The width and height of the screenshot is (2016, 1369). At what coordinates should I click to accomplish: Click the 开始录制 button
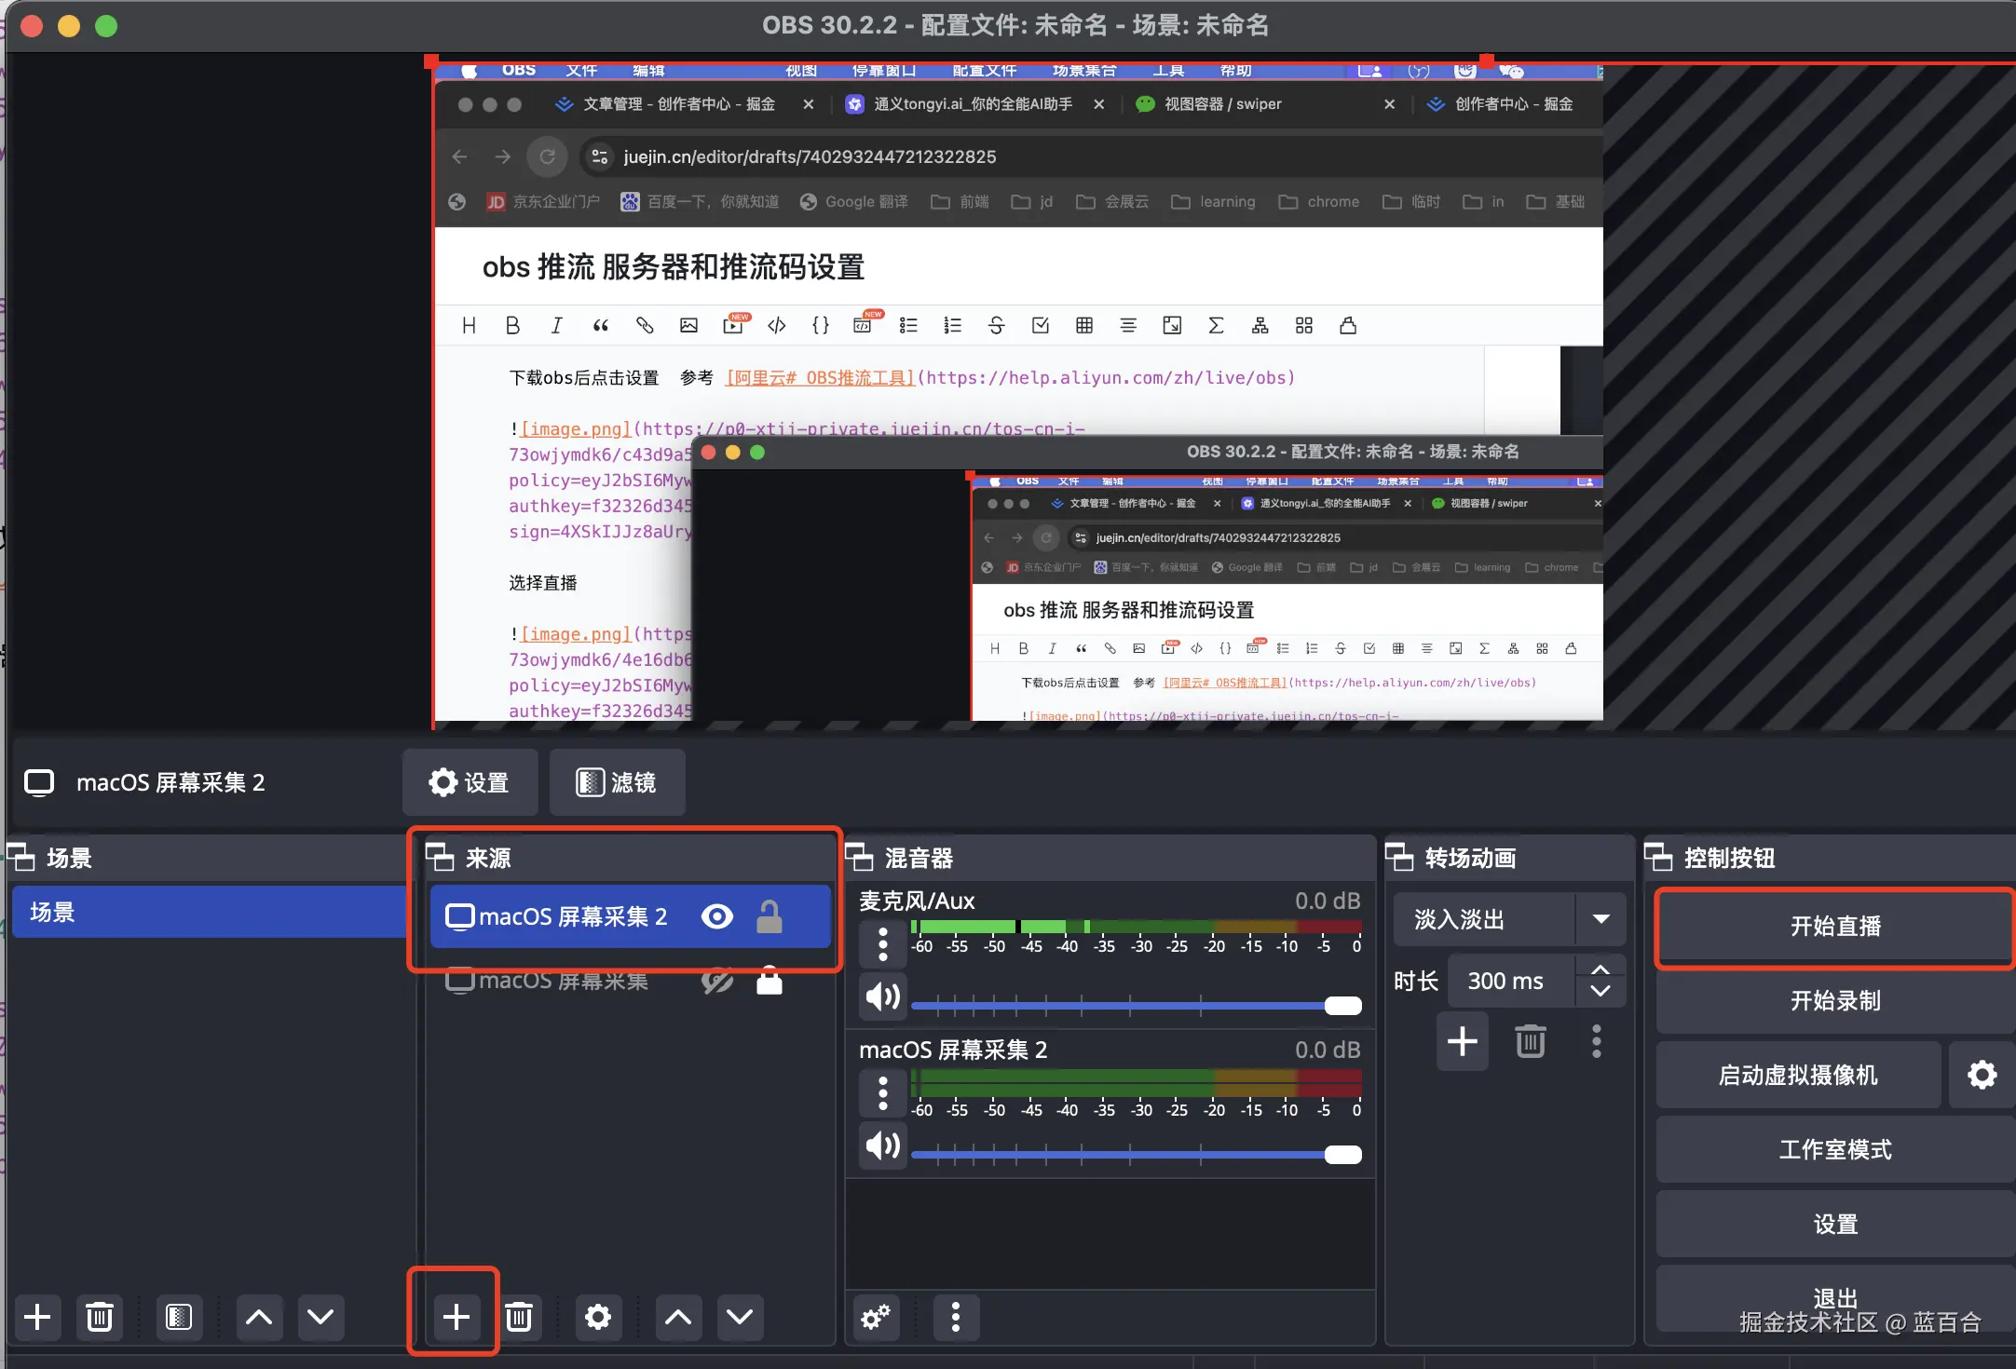1834,1000
